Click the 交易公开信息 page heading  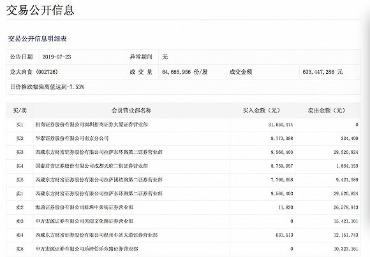tap(40, 10)
